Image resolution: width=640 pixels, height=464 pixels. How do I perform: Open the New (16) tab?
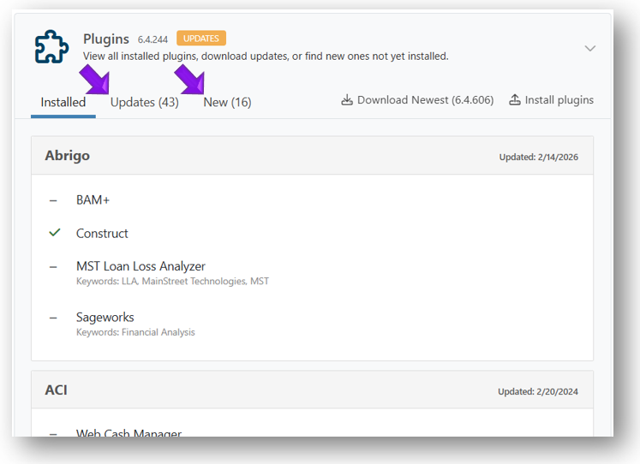[x=227, y=103]
